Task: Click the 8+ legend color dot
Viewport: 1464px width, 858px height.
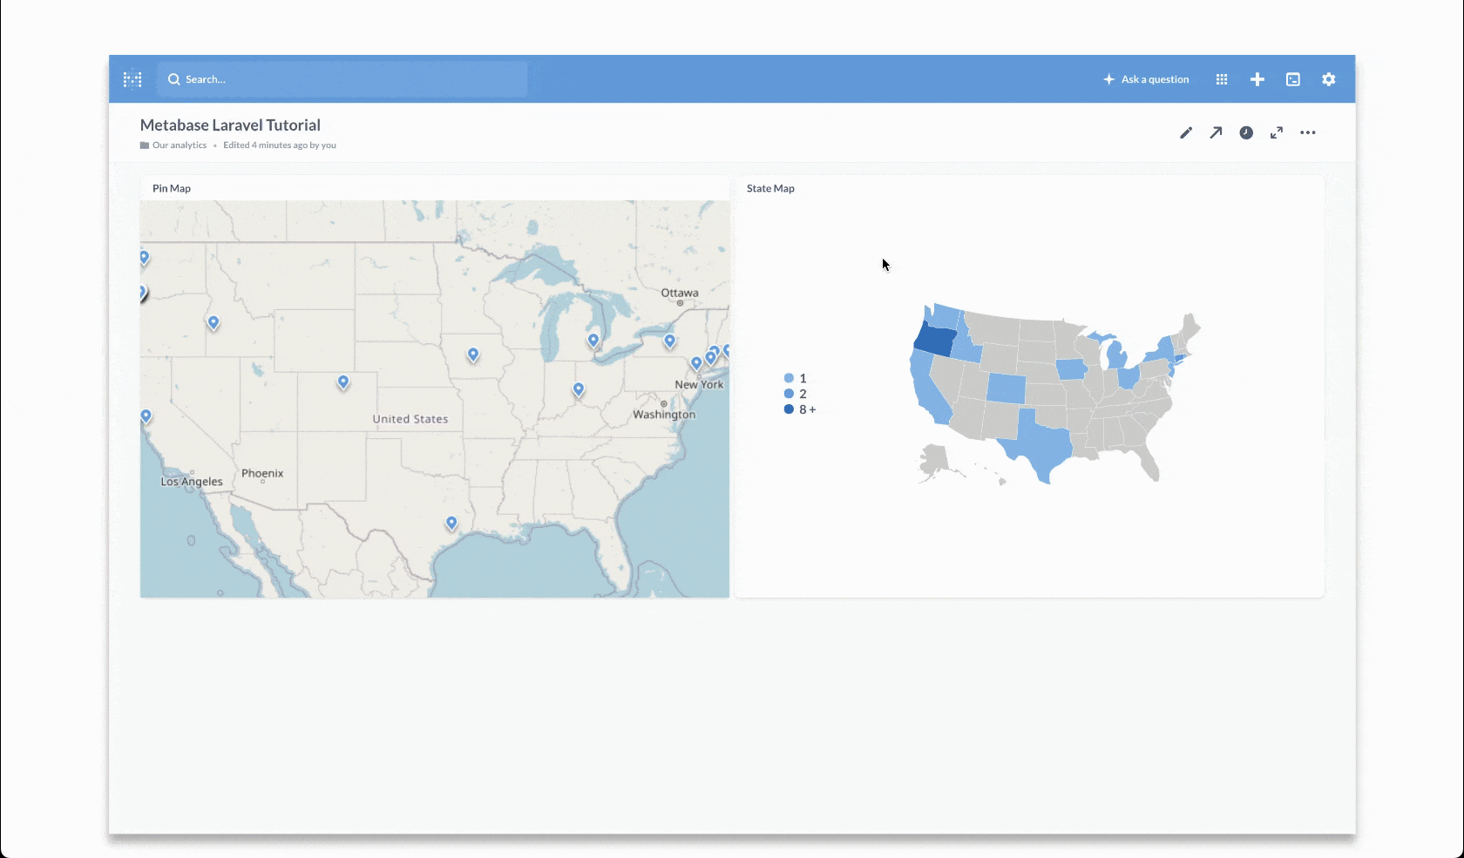Action: click(x=789, y=409)
